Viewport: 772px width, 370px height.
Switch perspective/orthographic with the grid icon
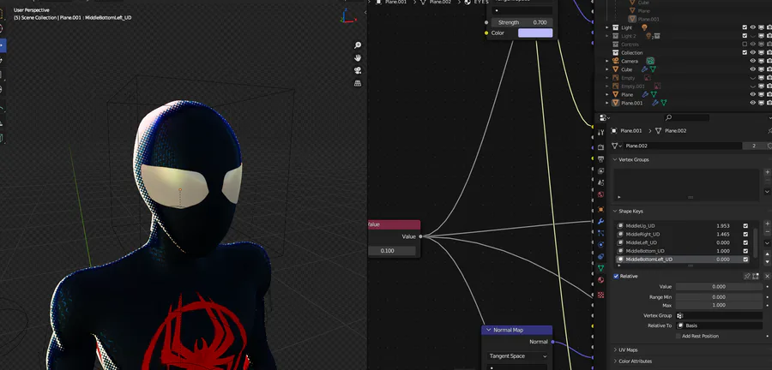(x=358, y=83)
